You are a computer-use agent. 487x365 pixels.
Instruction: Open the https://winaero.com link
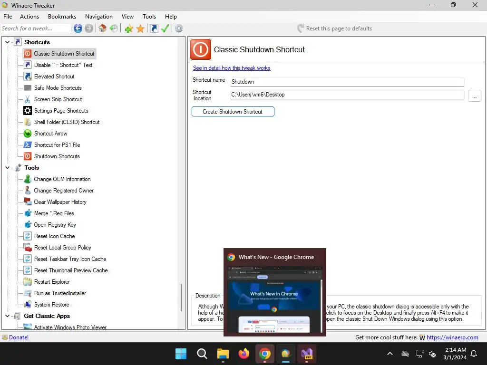(452, 337)
